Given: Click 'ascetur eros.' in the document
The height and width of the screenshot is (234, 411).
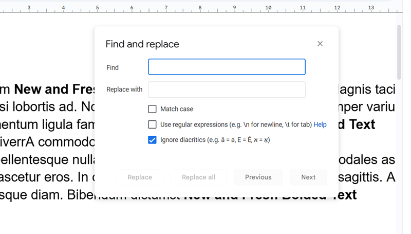Looking at the screenshot, I should click(36, 177).
